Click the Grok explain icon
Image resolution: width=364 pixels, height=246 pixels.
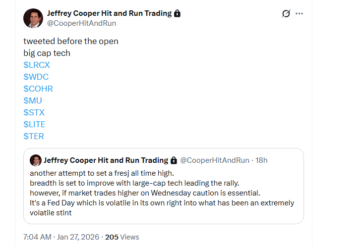[286, 14]
